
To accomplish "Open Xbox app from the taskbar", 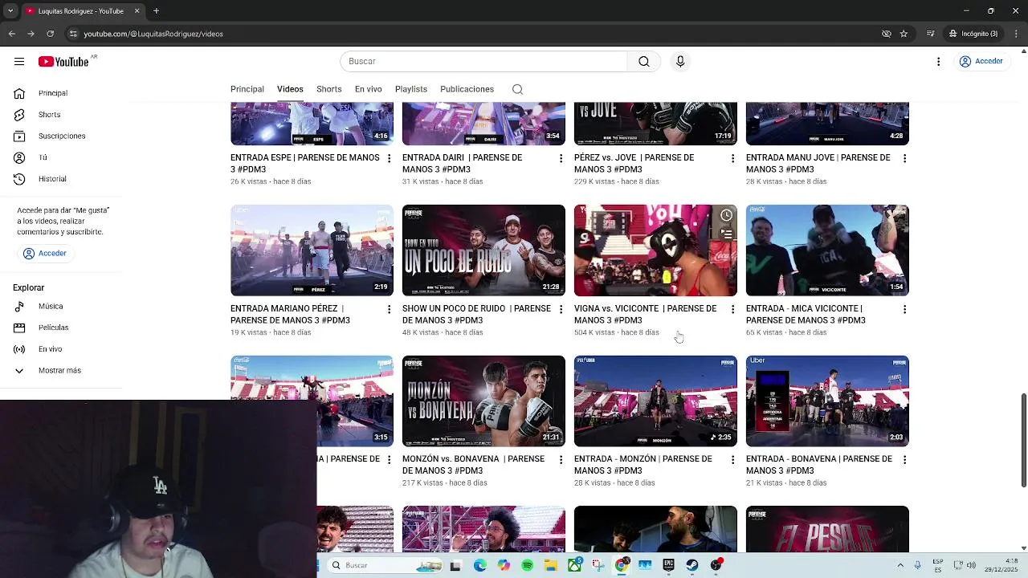I will (574, 565).
